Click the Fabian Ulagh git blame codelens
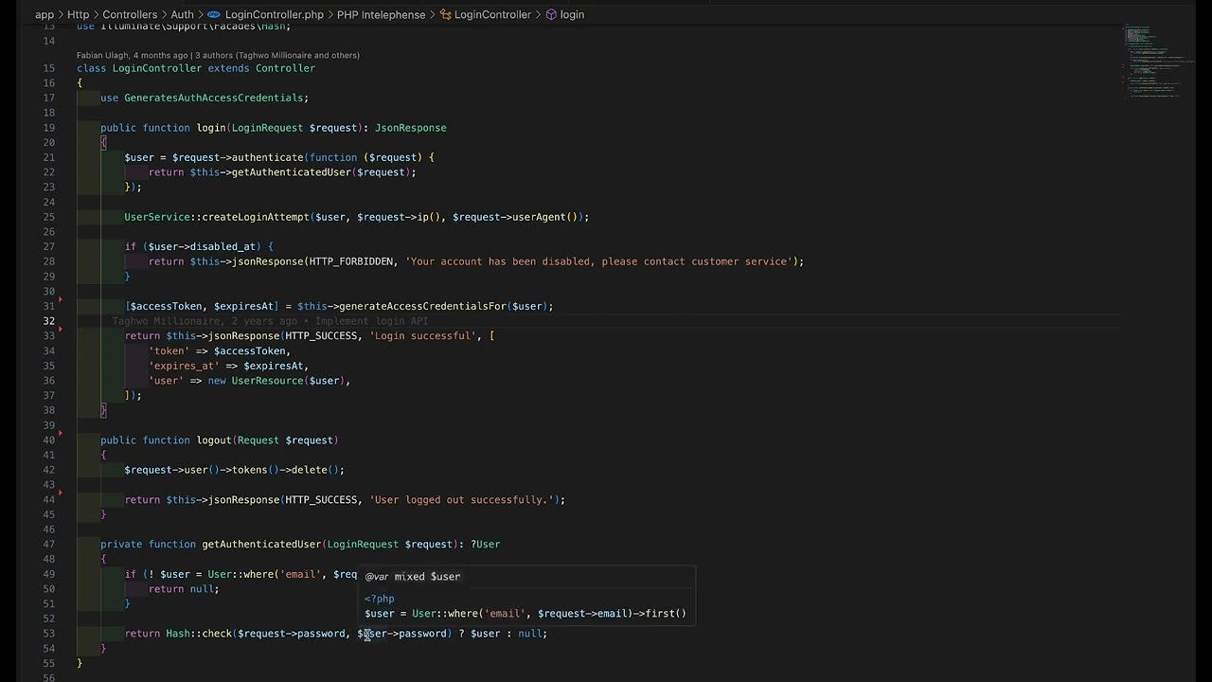This screenshot has width=1212, height=682. [133, 55]
